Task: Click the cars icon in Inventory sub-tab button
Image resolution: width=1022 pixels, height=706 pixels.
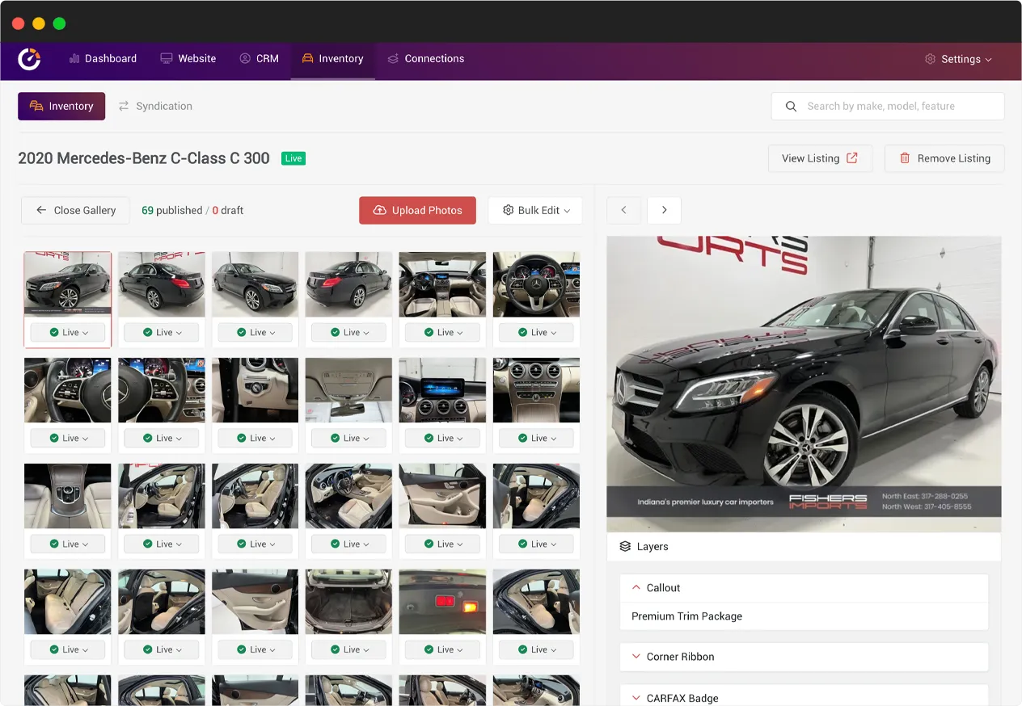Action: tap(36, 106)
